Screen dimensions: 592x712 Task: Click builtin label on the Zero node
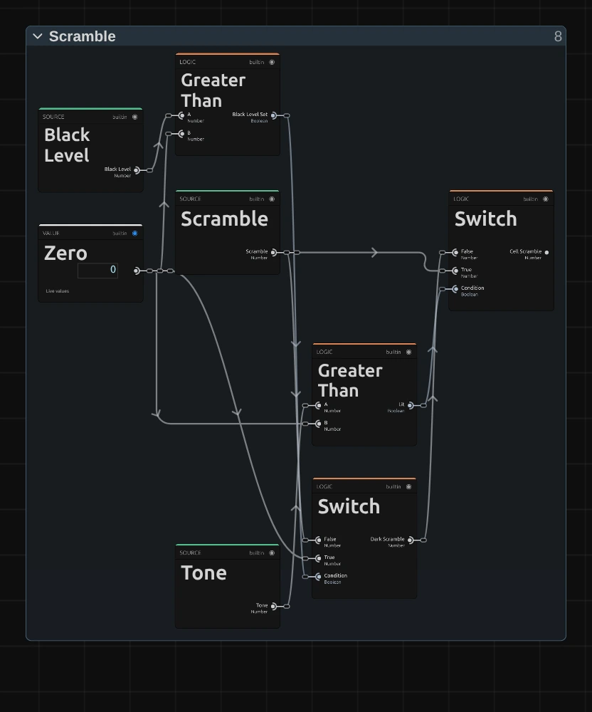coord(120,234)
